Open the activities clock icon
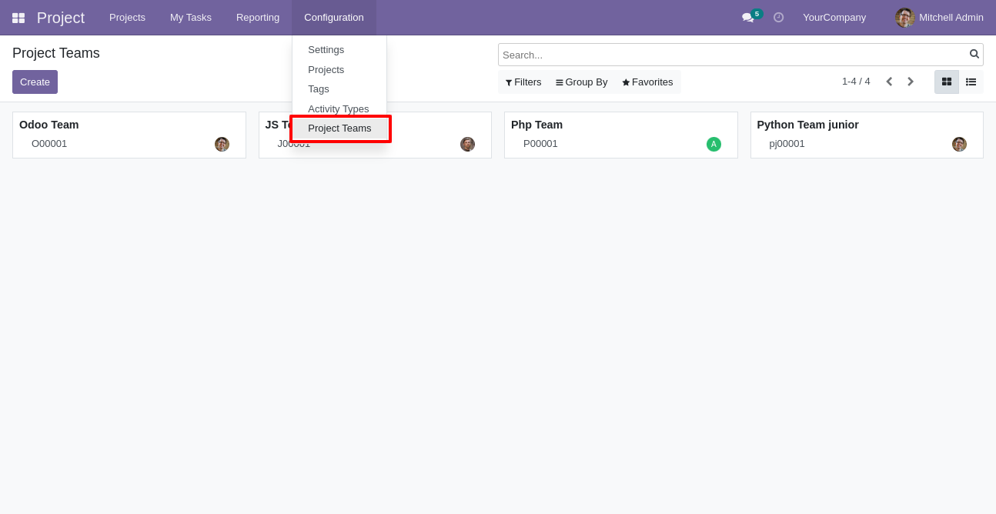This screenshot has height=514, width=996. pyautogui.click(x=778, y=17)
